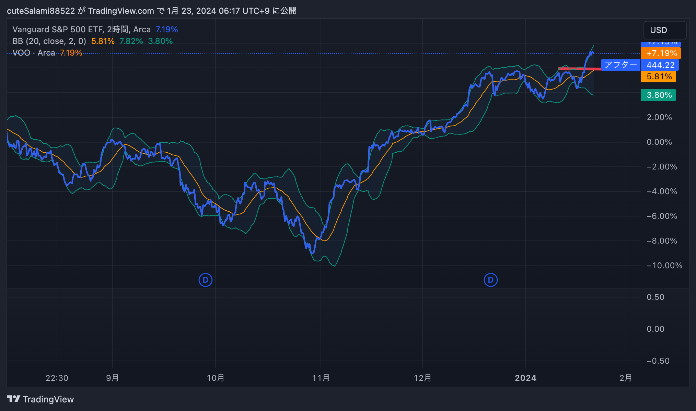Screen dimensions: 696x411
Task: Click the dividend D marker near 10月
Action: coord(206,280)
